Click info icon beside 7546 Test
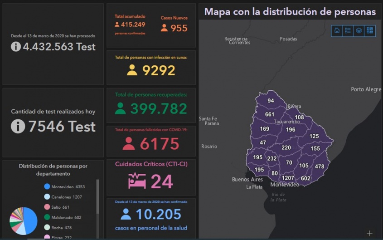The height and width of the screenshot is (240, 383). coord(18,126)
